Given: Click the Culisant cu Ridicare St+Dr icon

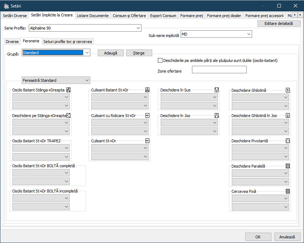Looking at the screenshot, I should [147, 115].
